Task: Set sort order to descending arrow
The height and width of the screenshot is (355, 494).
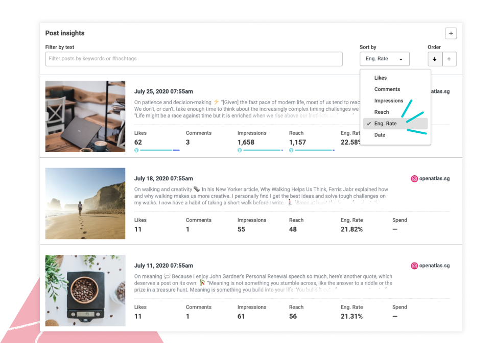Action: [x=435, y=59]
